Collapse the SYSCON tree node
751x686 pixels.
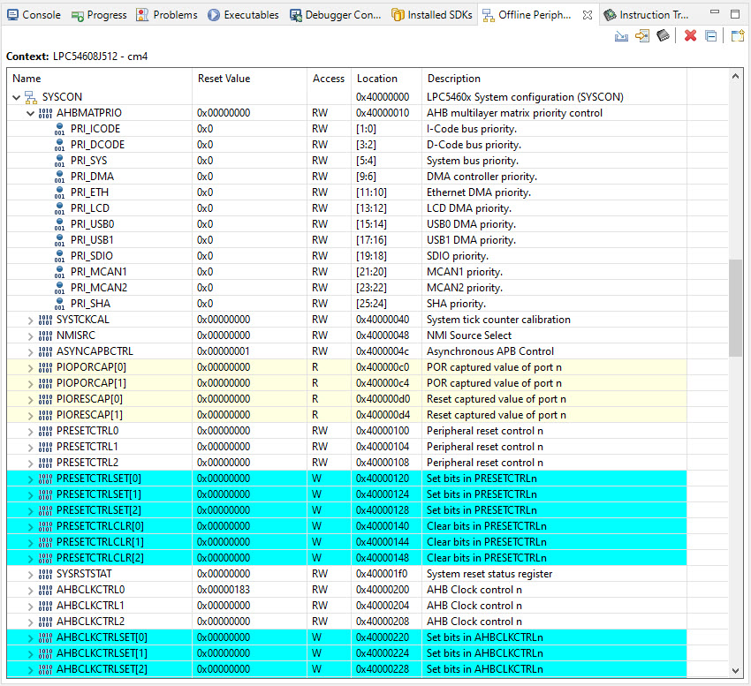[x=17, y=97]
